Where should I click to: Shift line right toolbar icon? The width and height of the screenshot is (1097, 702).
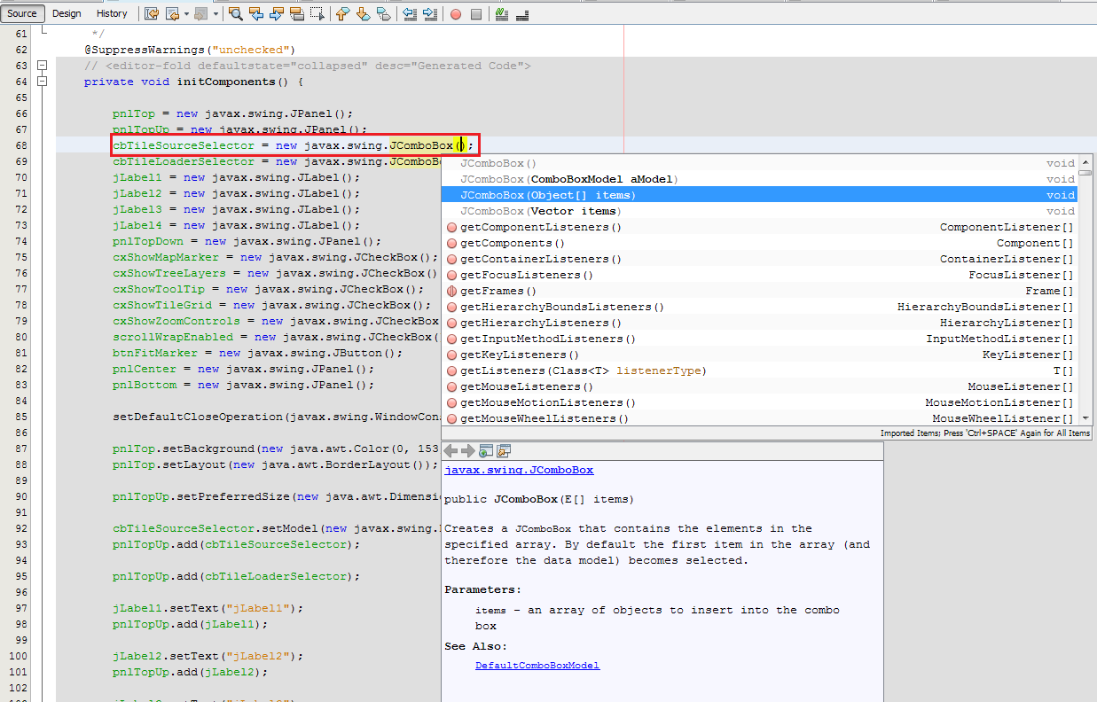(430, 14)
